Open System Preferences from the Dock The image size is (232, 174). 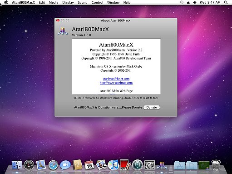tap(150, 165)
